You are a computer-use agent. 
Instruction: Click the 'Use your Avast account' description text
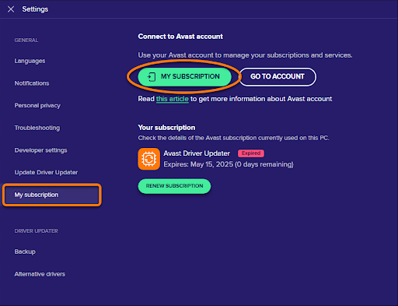point(245,55)
